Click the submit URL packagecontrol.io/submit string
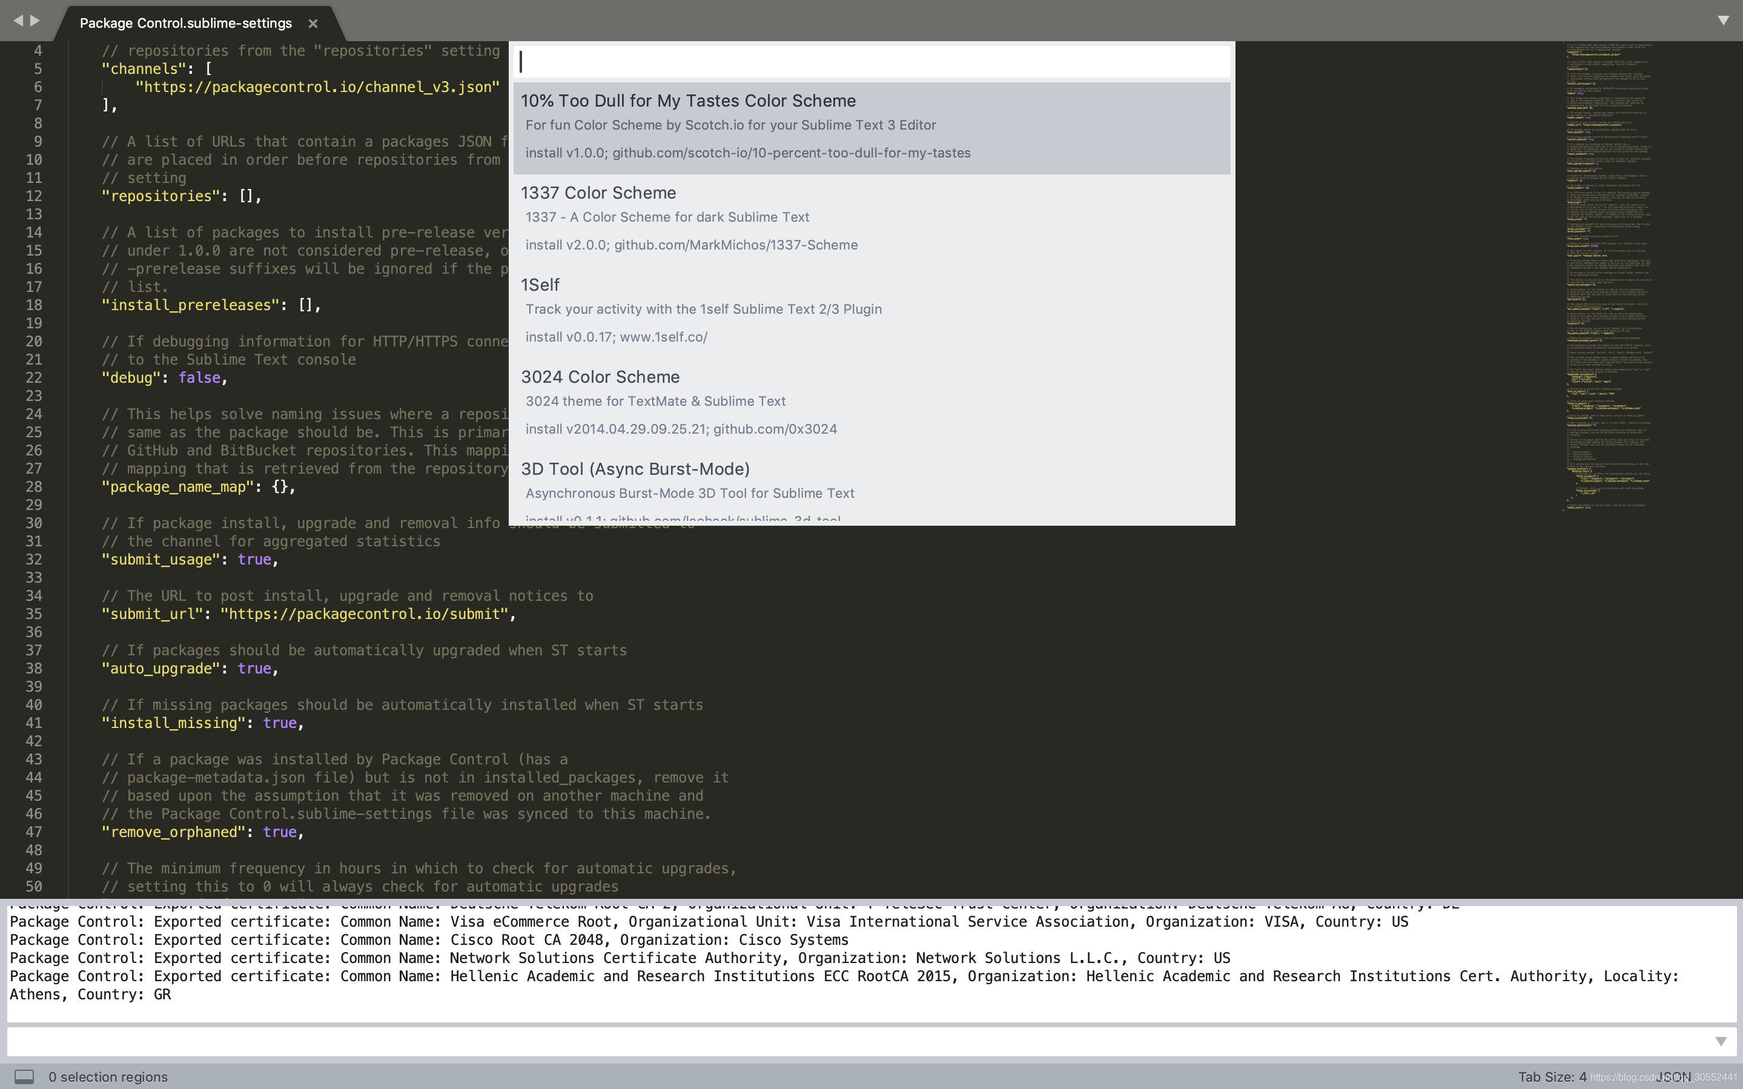Viewport: 1743px width, 1089px height. [365, 614]
